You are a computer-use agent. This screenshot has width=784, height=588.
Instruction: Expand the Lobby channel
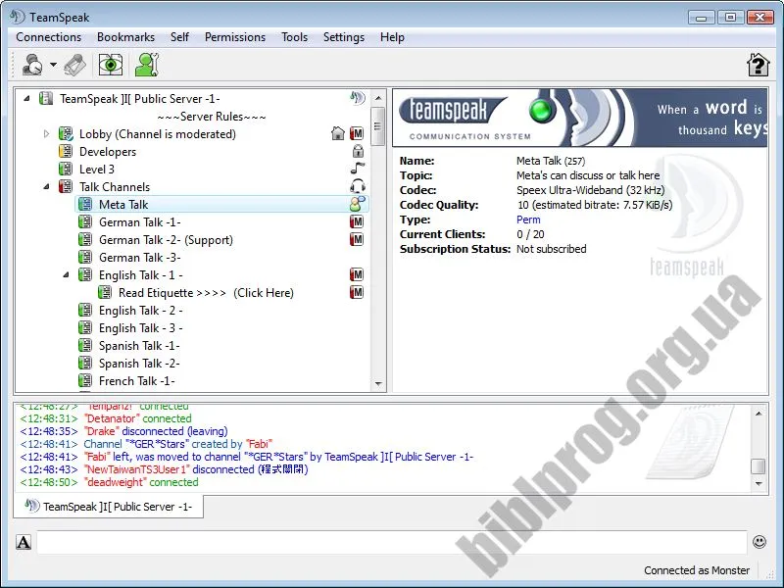46,134
